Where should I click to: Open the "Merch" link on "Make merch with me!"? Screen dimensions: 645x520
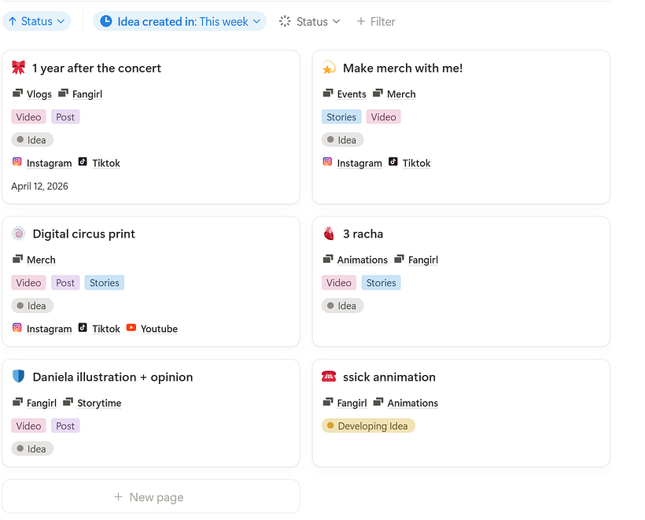(x=401, y=93)
